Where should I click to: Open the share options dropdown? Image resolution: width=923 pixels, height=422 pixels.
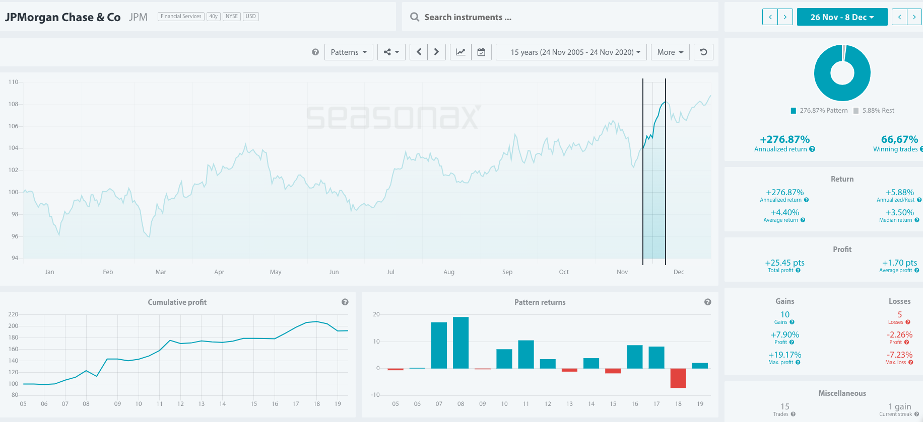coord(391,52)
